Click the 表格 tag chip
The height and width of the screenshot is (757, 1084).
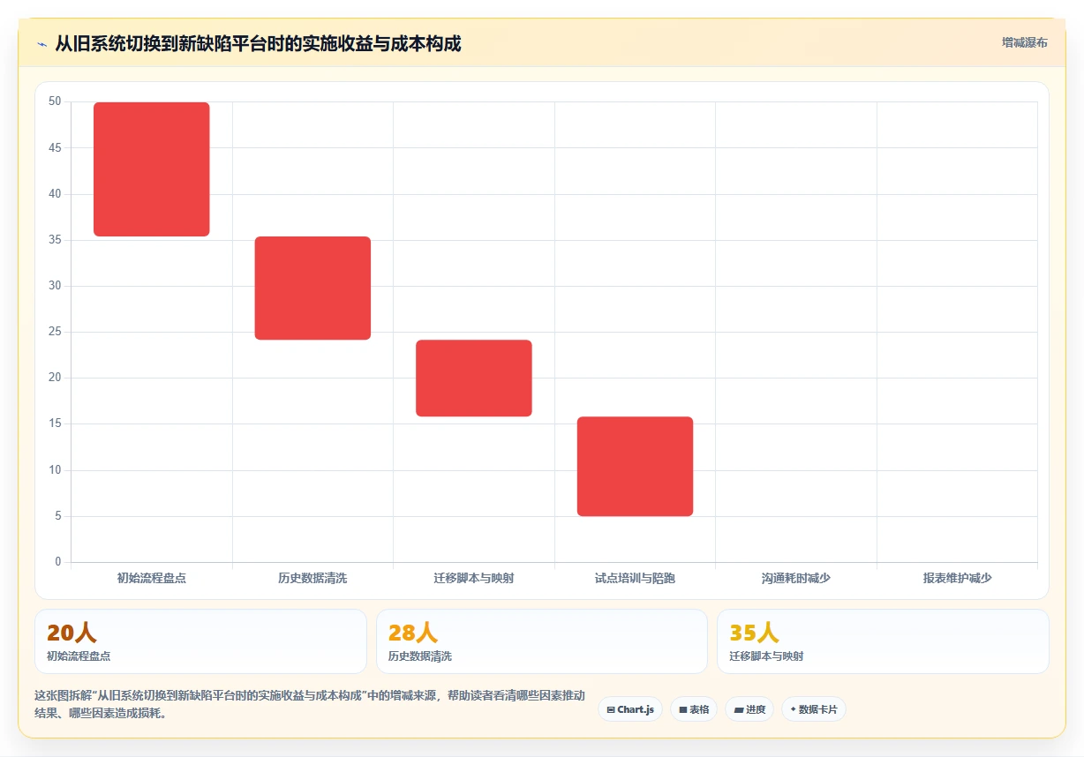(694, 709)
